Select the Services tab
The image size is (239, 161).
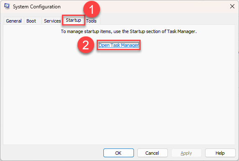52,21
